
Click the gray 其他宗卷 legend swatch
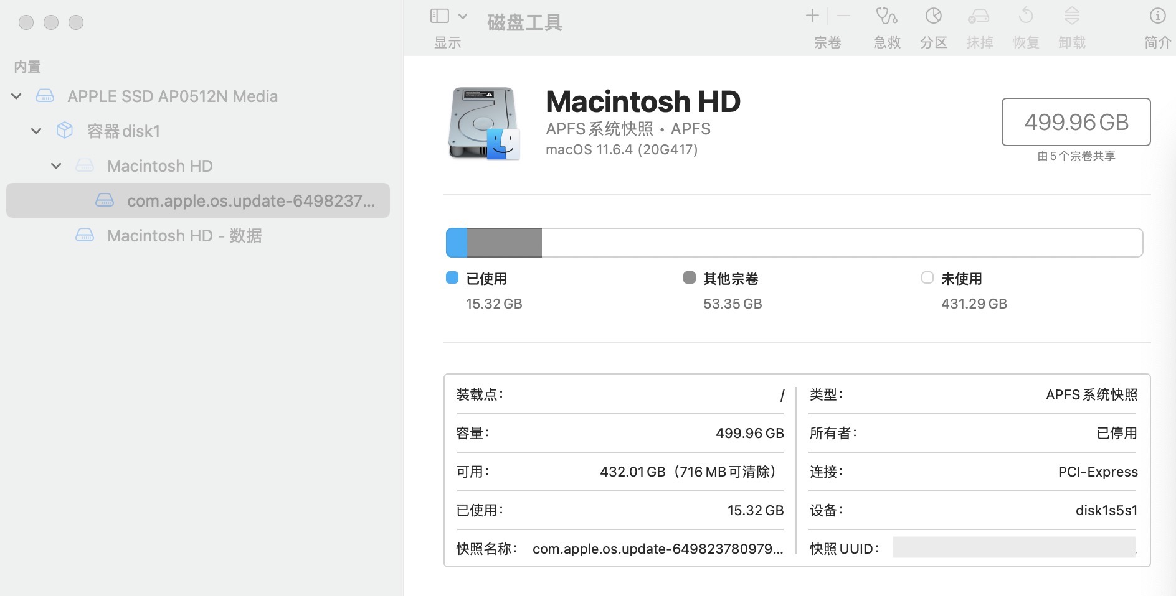[689, 278]
